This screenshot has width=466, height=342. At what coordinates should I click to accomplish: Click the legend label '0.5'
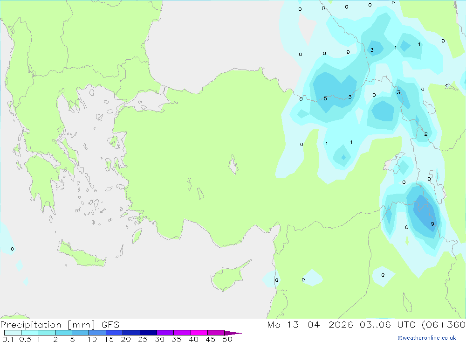pyautogui.click(x=25, y=339)
